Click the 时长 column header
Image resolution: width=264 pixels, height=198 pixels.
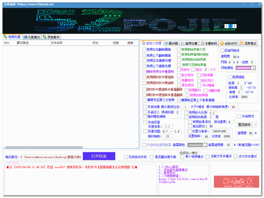tap(95, 43)
